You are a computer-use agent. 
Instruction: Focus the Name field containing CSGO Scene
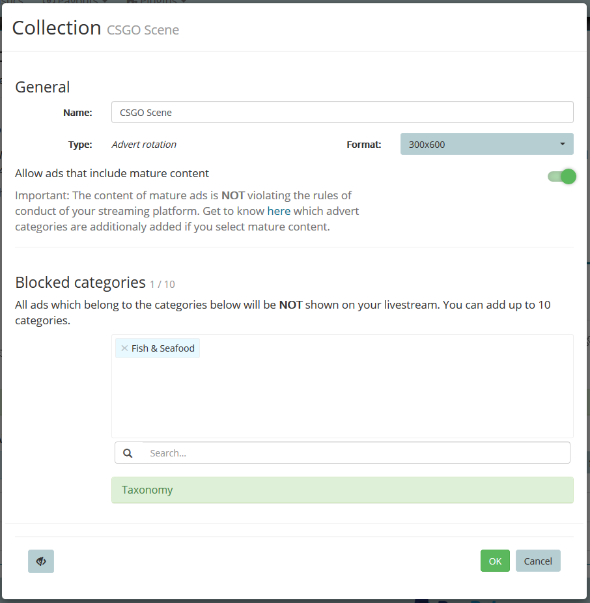[342, 112]
